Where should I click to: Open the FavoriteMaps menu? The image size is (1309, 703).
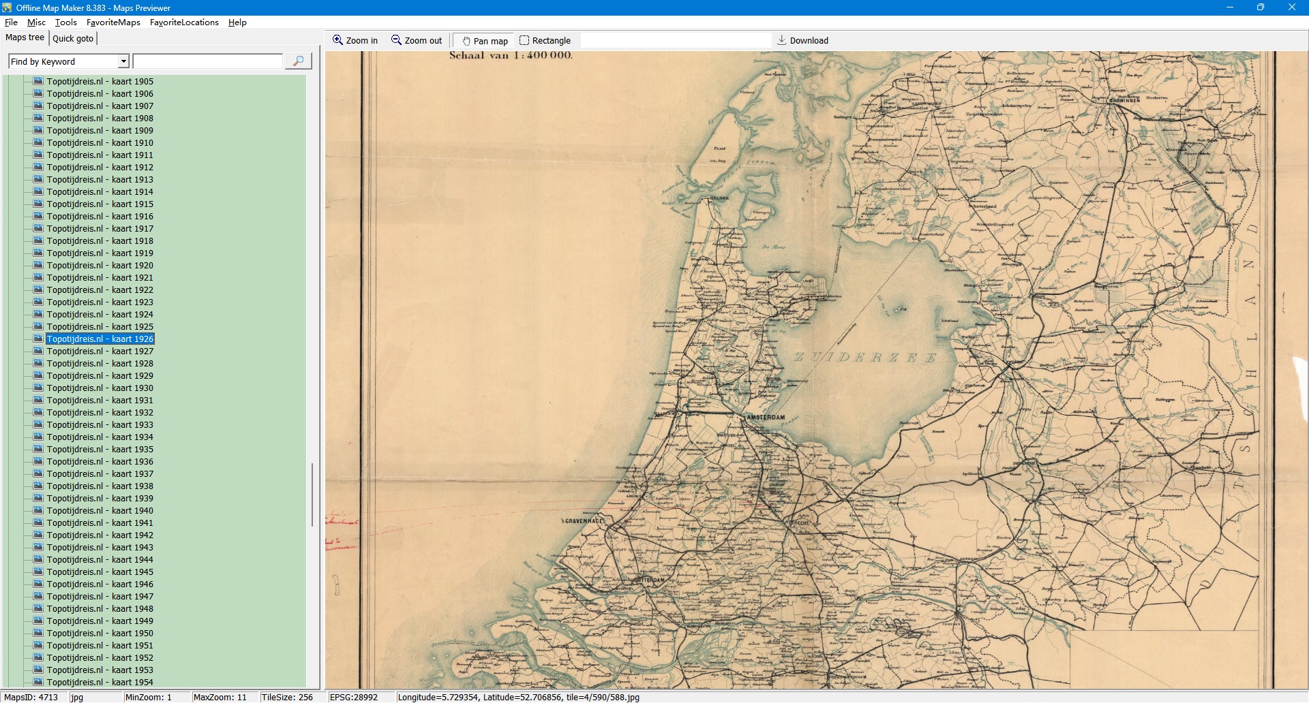tap(113, 22)
